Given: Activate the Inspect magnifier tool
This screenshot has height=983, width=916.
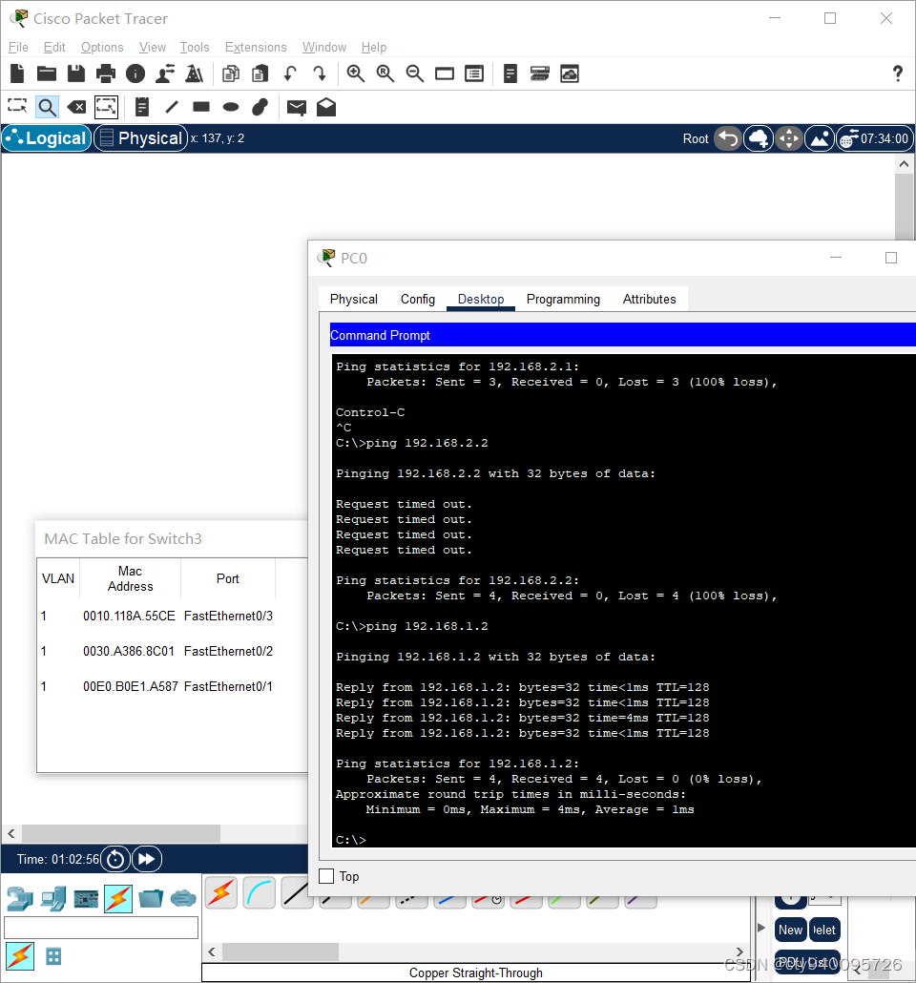Looking at the screenshot, I should click(x=47, y=107).
